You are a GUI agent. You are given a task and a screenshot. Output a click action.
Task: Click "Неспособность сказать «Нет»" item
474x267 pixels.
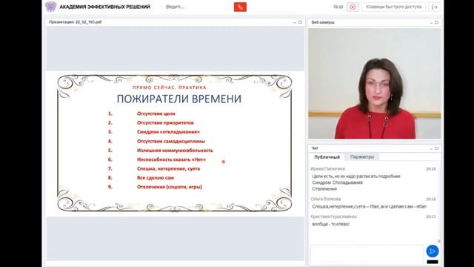(171, 159)
